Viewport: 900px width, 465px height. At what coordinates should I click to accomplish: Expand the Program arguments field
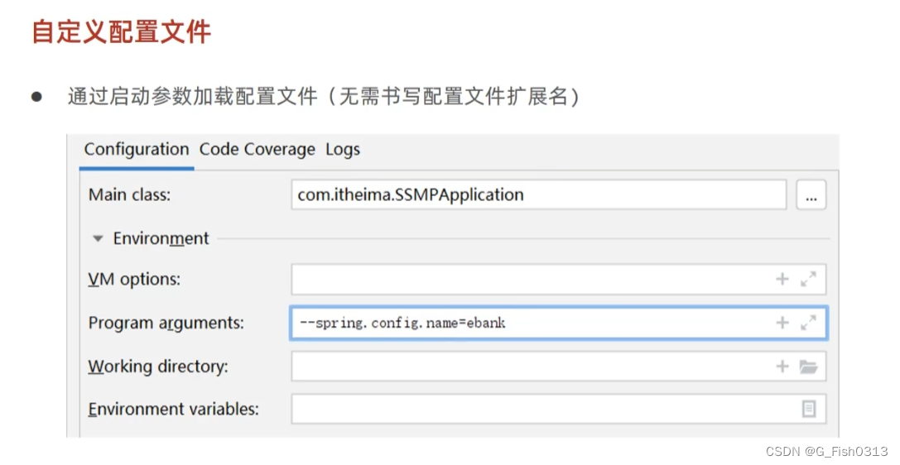click(808, 323)
